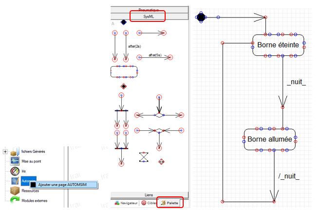Select the small diamond junction symbol
322x210 pixels.
coord(161,161)
